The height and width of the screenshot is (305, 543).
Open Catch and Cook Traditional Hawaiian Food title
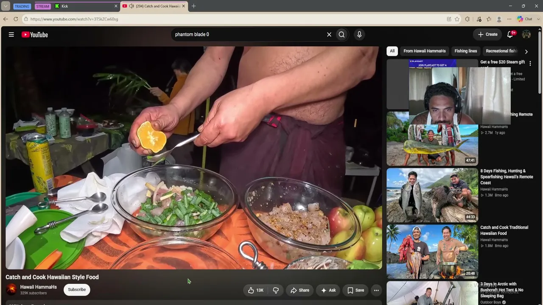click(x=504, y=230)
